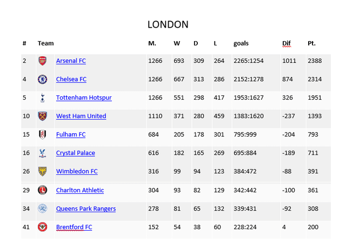Screen dimensions: 346x241
Task: Click the West Ham United crest
Action: (42, 116)
